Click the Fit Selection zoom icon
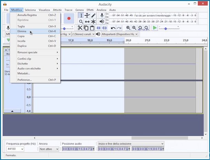This screenshot has width=210, height=160. 140,28
